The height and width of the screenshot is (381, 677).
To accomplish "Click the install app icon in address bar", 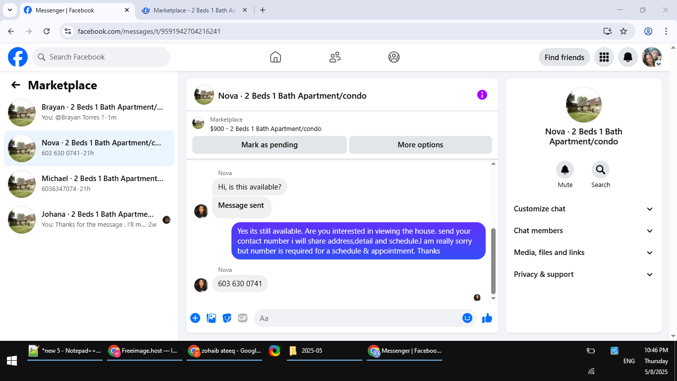I will pyautogui.click(x=608, y=31).
